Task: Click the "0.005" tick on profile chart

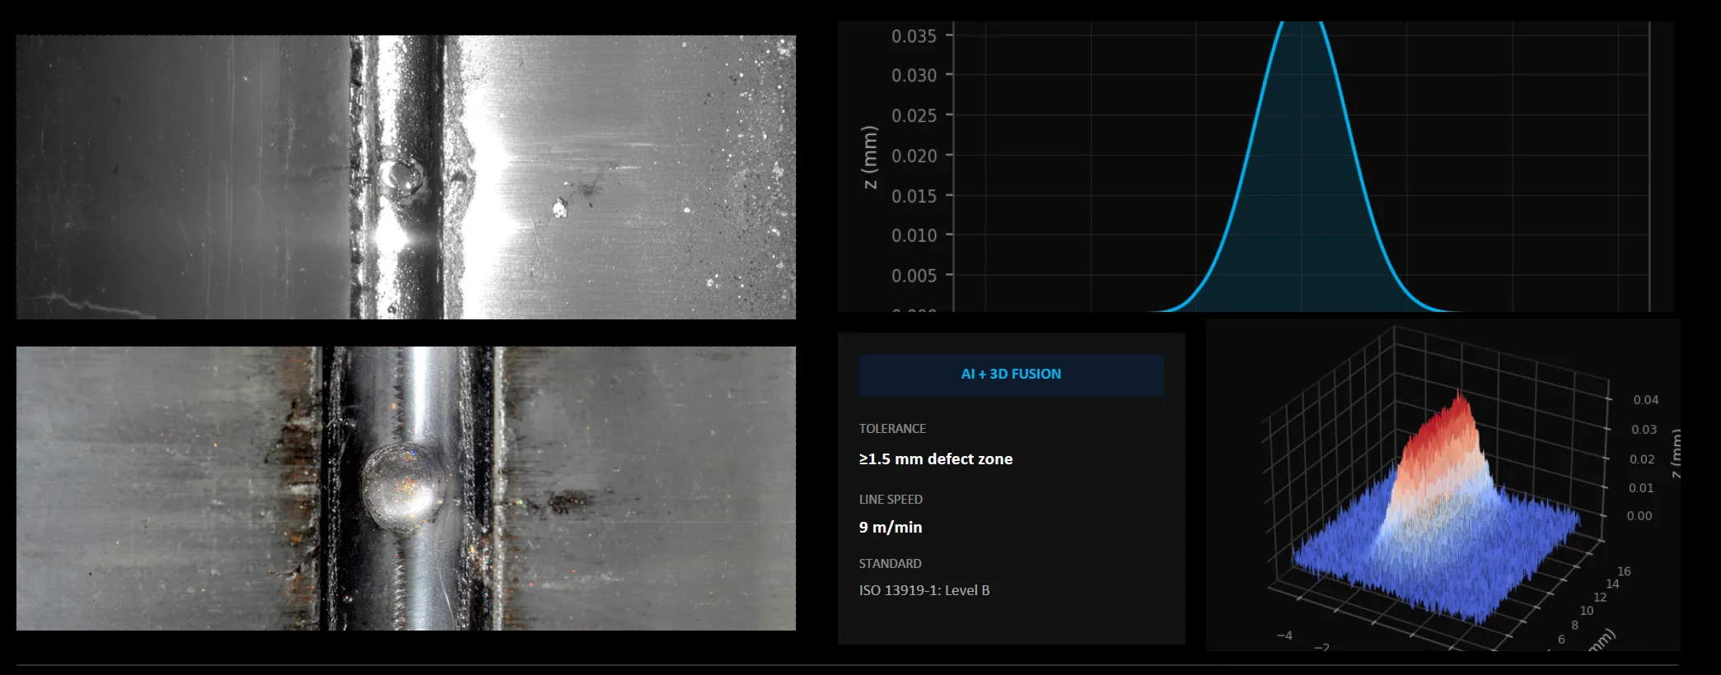Action: tap(914, 276)
